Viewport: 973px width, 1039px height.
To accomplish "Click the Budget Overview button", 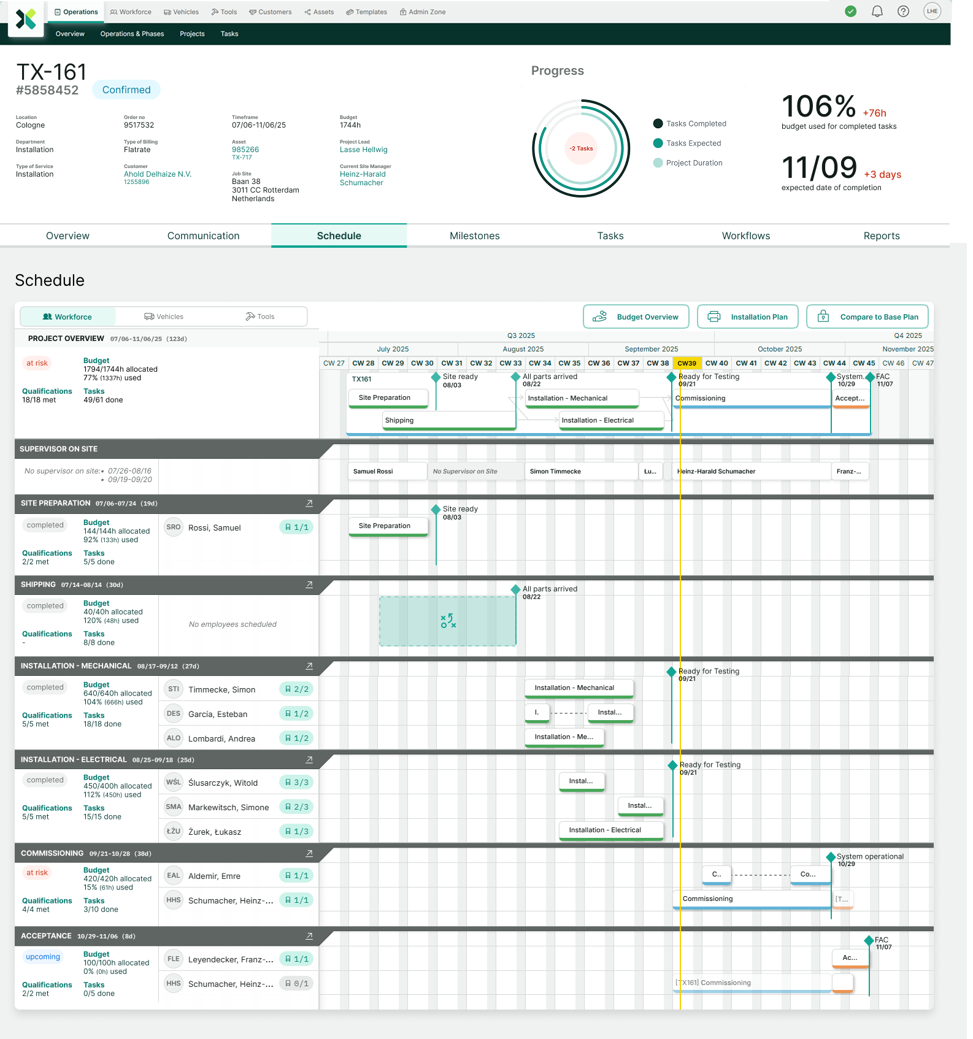I will (x=636, y=317).
